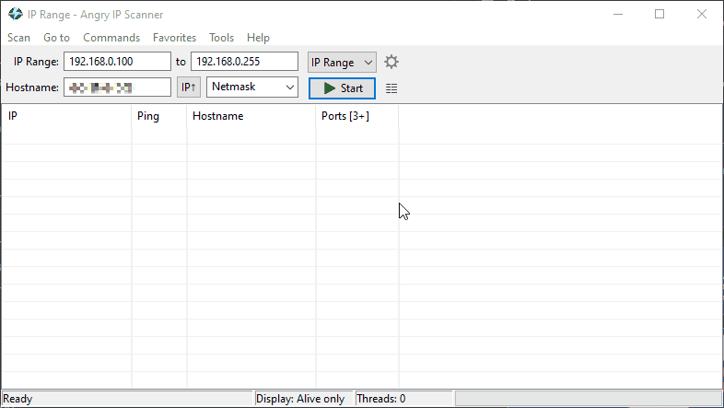Click the fetchers list icon beside Start
This screenshot has height=408, width=724.
(391, 88)
